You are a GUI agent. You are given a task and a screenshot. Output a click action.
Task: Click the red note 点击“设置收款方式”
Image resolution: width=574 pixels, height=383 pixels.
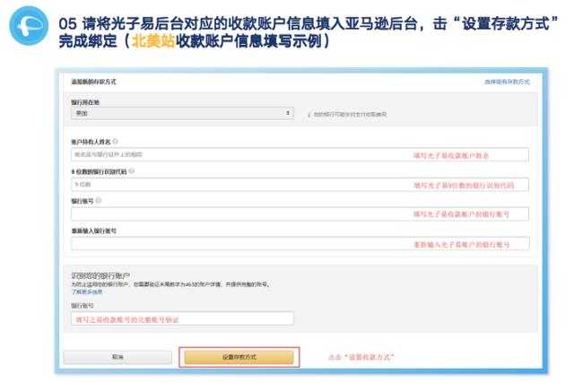coord(361,357)
